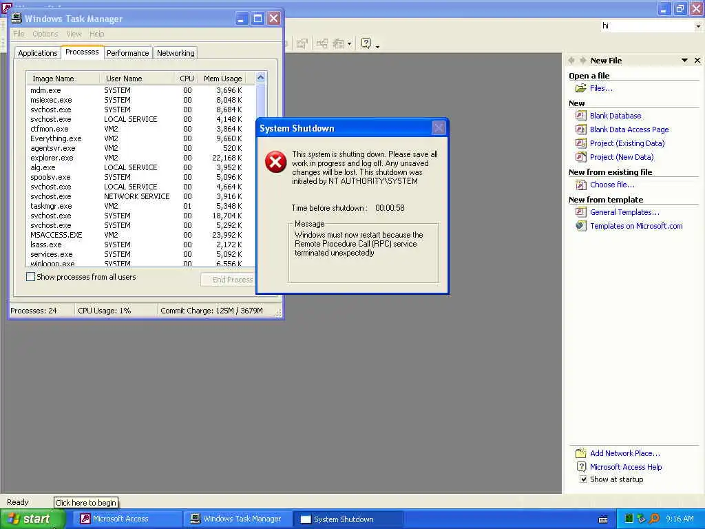
Task: Open Task Manager Options menu
Action: (45, 34)
